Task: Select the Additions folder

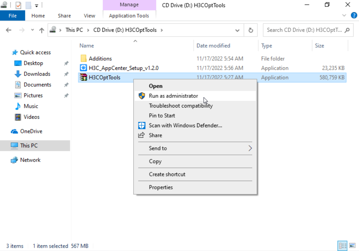Action: (x=100, y=58)
